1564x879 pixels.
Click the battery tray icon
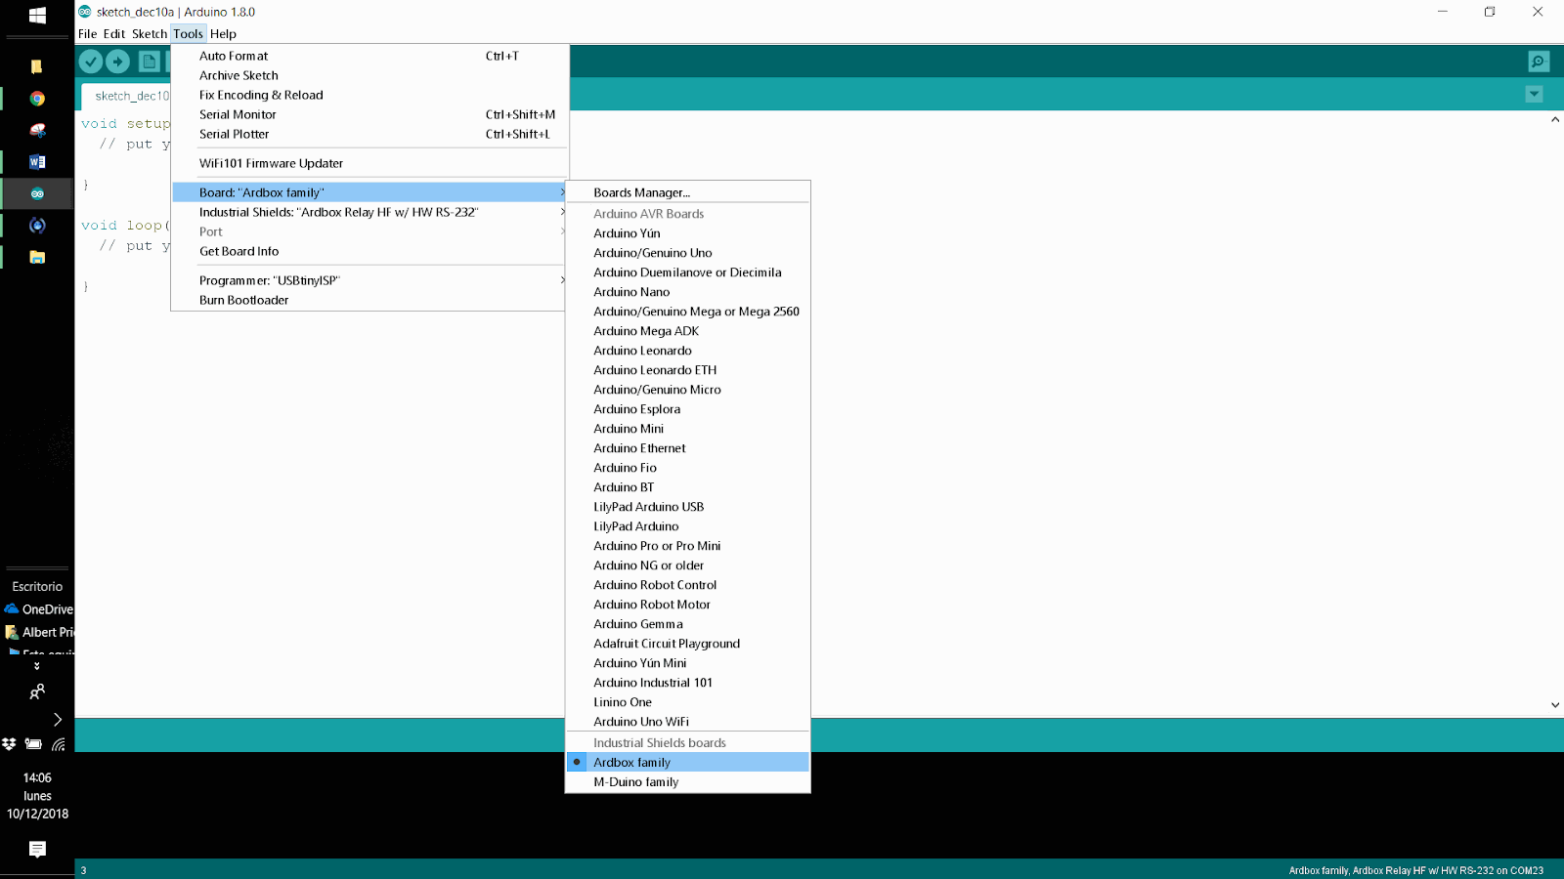[33, 744]
